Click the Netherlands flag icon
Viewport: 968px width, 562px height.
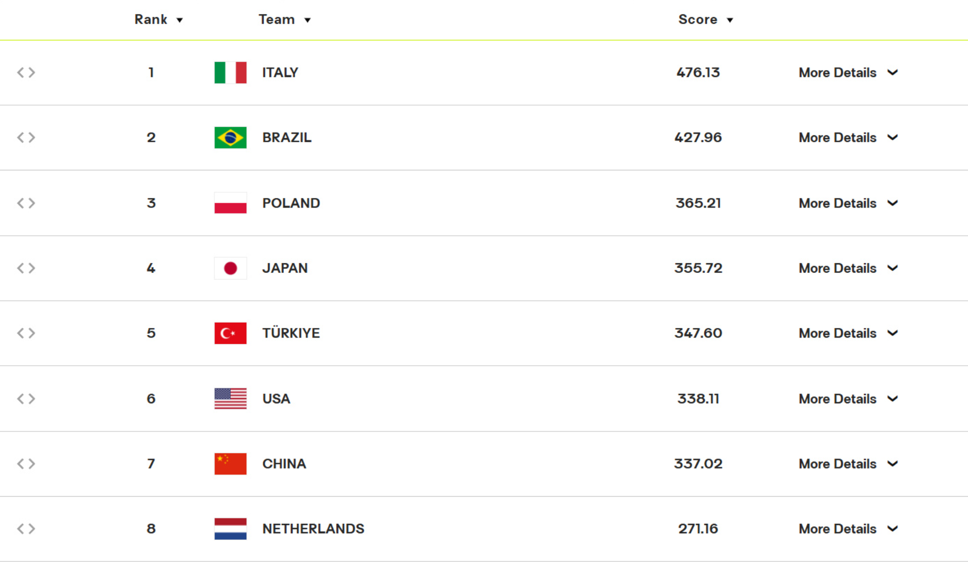point(230,529)
